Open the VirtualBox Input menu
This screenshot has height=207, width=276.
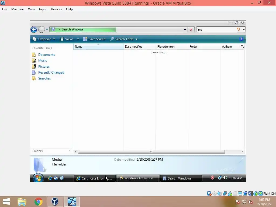(x=43, y=9)
